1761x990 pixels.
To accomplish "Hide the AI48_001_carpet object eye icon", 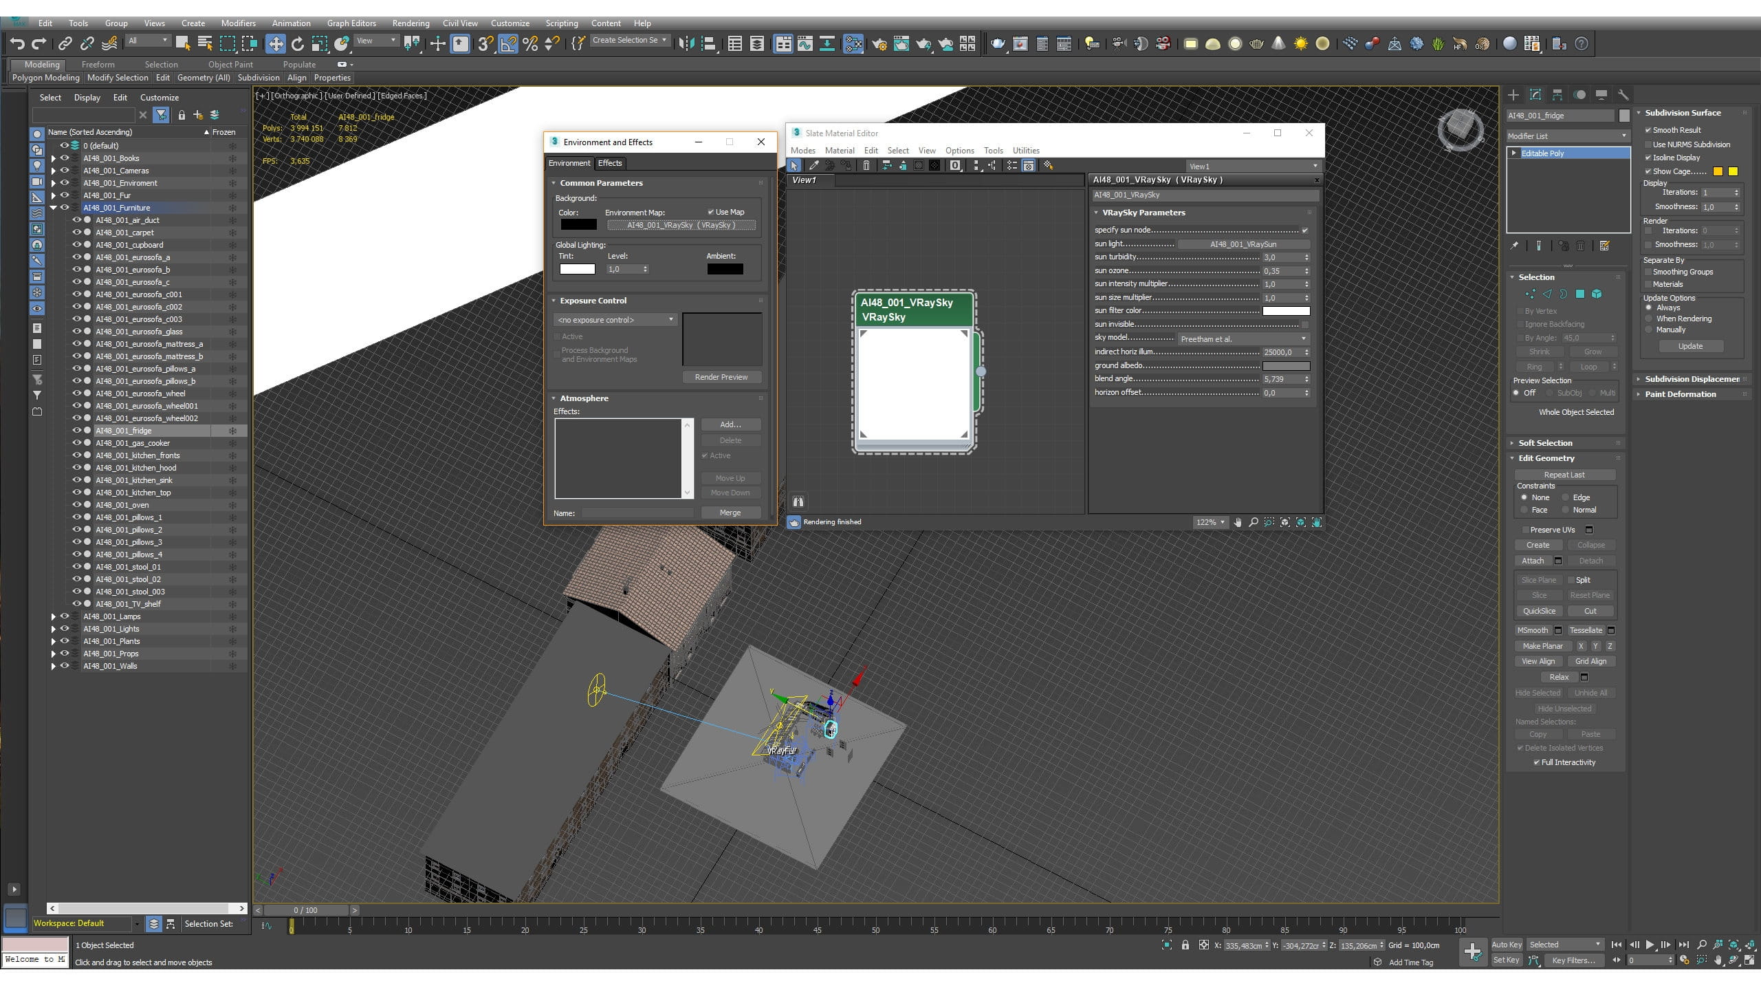I will (x=77, y=233).
